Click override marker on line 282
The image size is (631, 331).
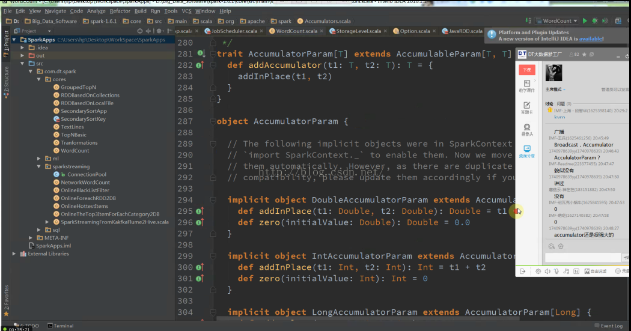[x=200, y=65]
